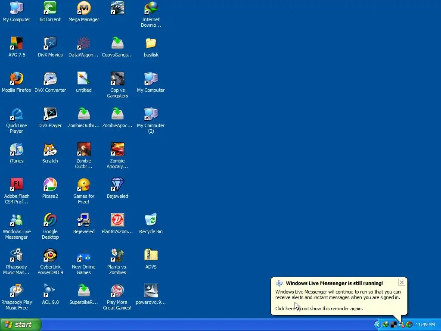Viewport: 441px width, 331px height.
Task: Click the 11:49 PM taskbar clock
Action: point(425,325)
